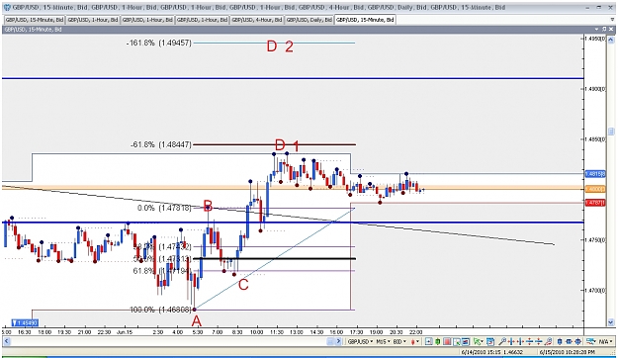This screenshot has width=618, height=358.
Task: Click the price axis scrollbar thumb
Action: coord(611,131)
